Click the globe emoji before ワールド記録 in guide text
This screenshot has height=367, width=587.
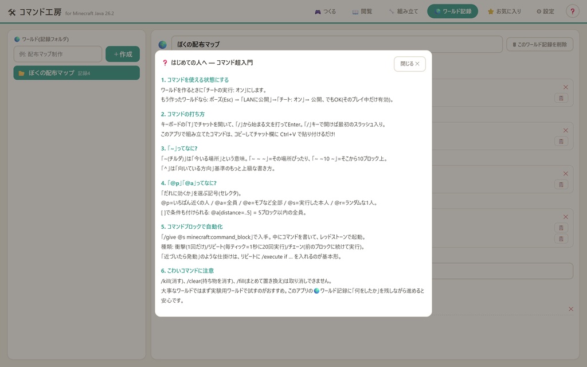coord(316,291)
